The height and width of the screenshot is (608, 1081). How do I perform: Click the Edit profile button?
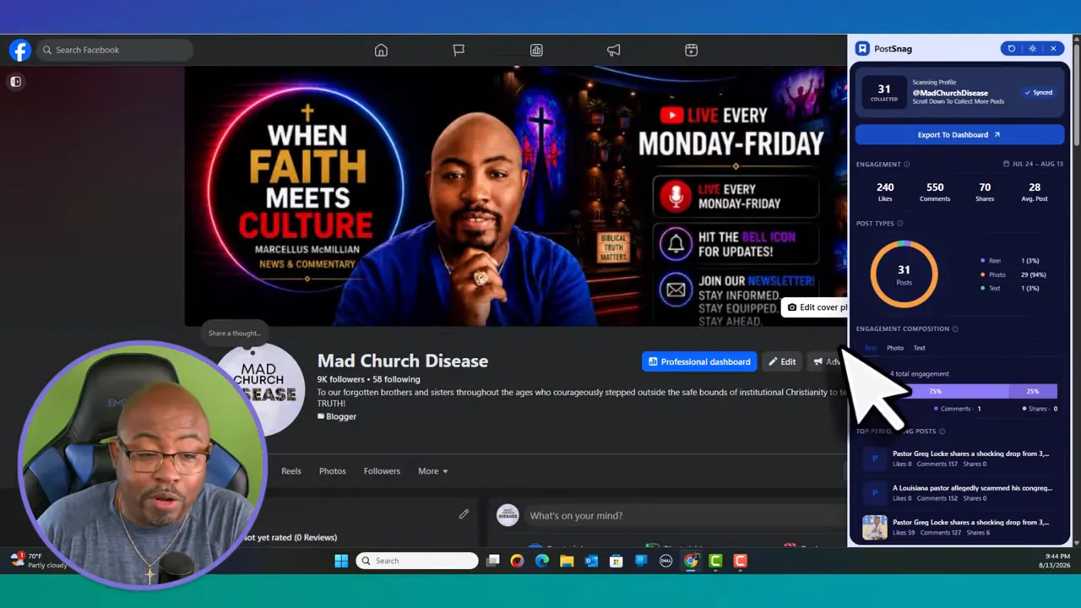point(781,361)
